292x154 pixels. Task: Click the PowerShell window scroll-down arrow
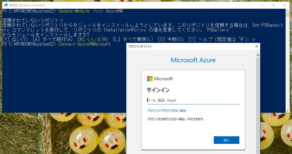click(287, 111)
